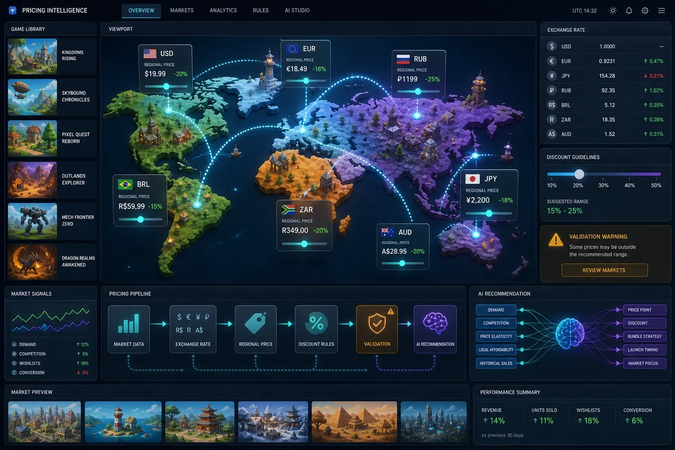Click the Pricing Intelligence logo icon

point(12,10)
